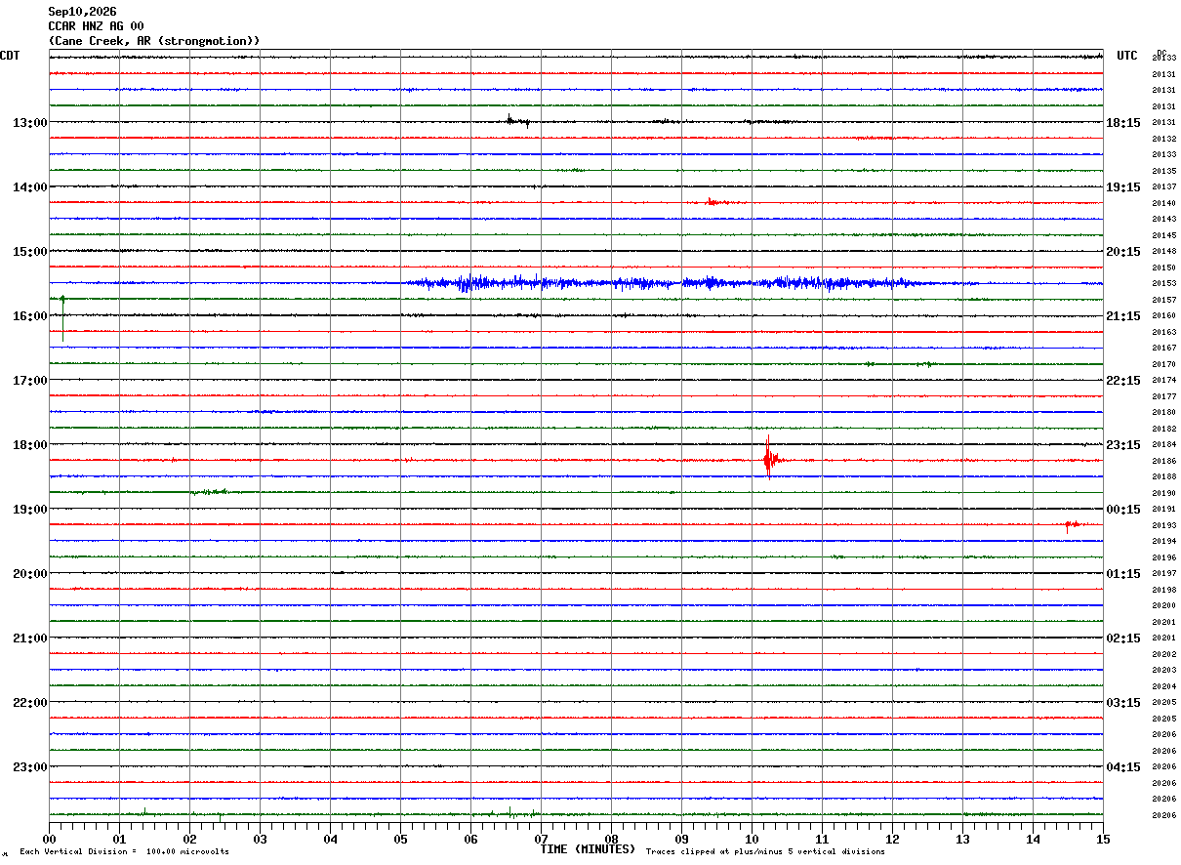Select the 18:00 CDT time label
The image size is (1181, 865).
pyautogui.click(x=29, y=445)
